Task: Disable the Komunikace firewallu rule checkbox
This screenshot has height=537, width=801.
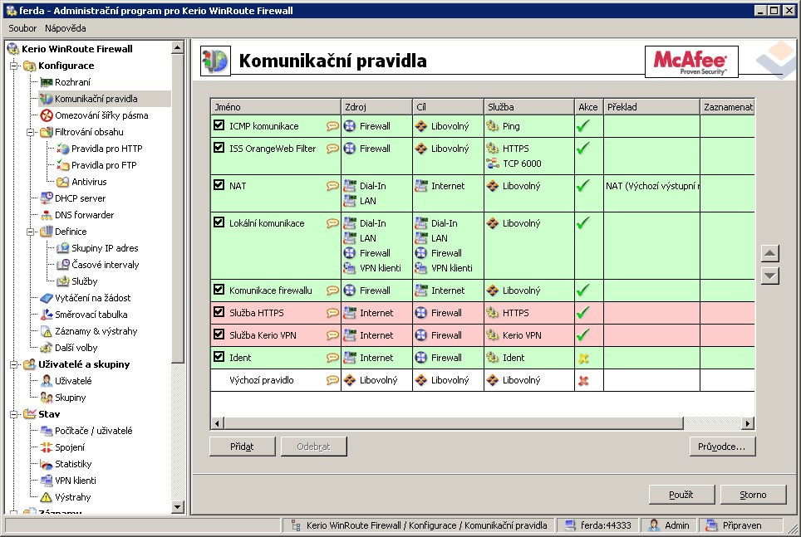Action: click(x=219, y=290)
